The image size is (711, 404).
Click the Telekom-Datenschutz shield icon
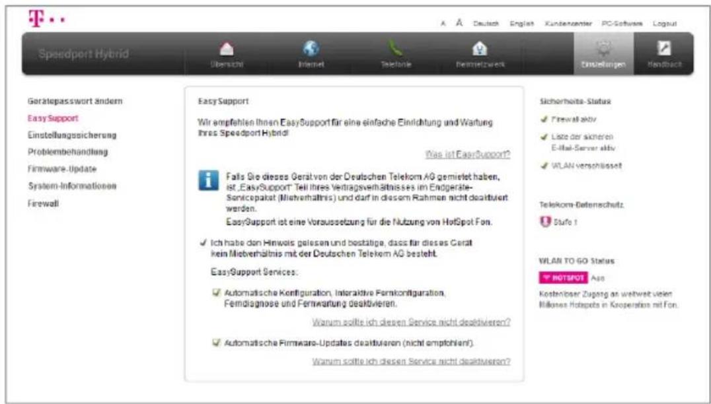coord(544,222)
